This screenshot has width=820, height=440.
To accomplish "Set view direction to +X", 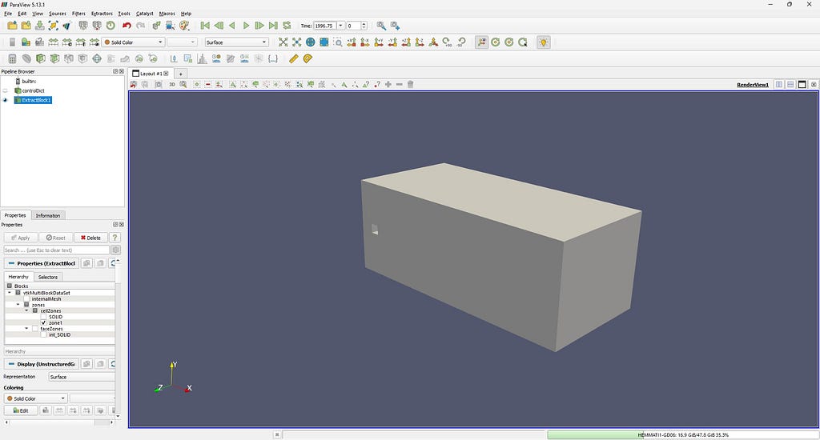I will click(x=352, y=42).
